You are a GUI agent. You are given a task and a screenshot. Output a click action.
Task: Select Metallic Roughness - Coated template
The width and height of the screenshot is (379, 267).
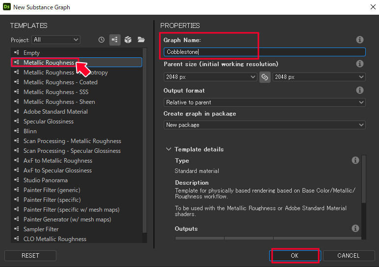76,82
